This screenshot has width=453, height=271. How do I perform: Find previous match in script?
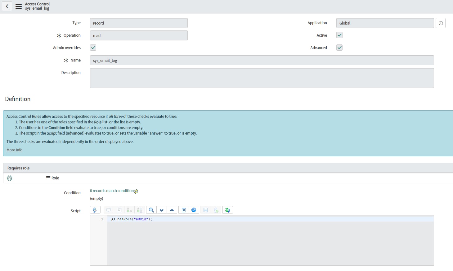click(x=172, y=210)
